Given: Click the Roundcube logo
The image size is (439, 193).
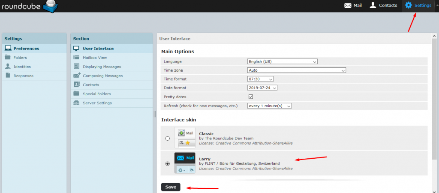Looking at the screenshot, I should click(29, 6).
